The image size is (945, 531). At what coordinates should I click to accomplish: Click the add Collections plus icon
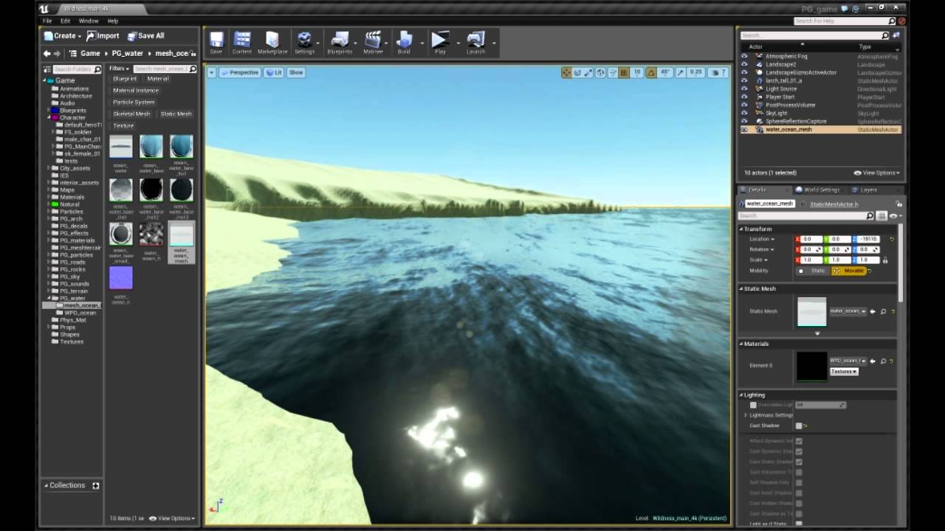tap(95, 485)
